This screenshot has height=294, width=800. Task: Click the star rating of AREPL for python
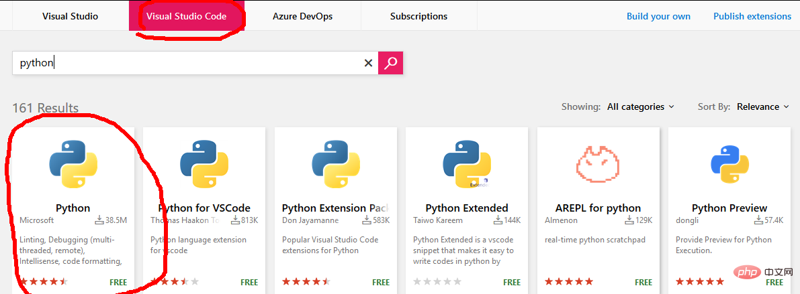coord(569,281)
